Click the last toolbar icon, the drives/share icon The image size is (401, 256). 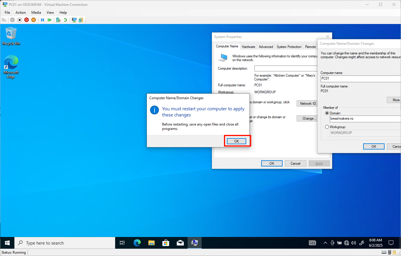pos(81,20)
